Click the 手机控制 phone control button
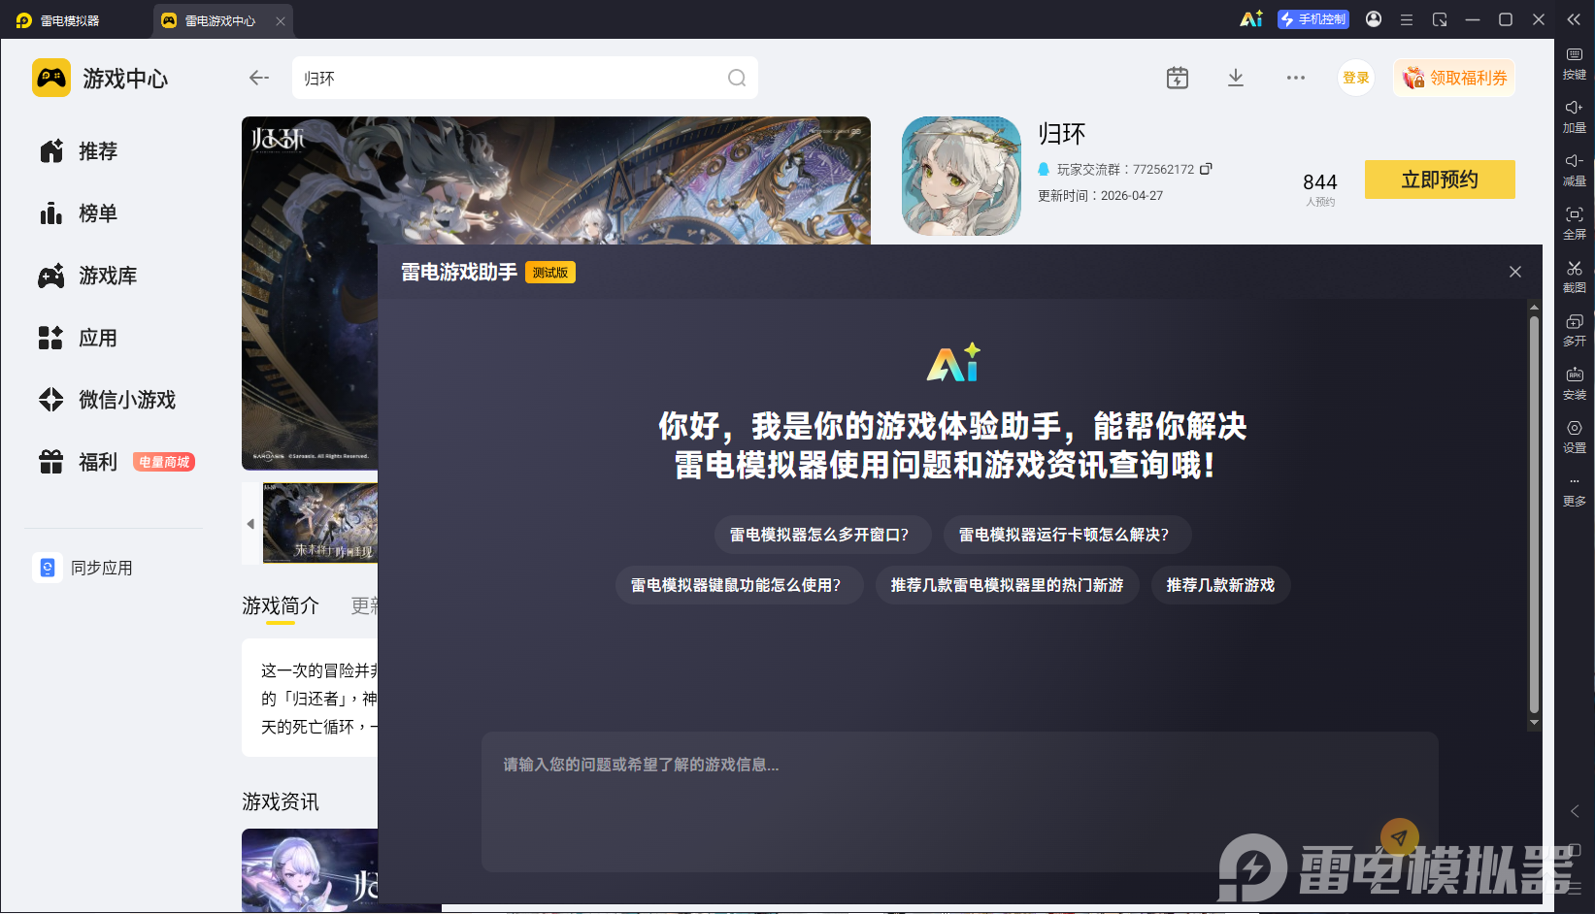This screenshot has height=914, width=1595. coord(1313,19)
